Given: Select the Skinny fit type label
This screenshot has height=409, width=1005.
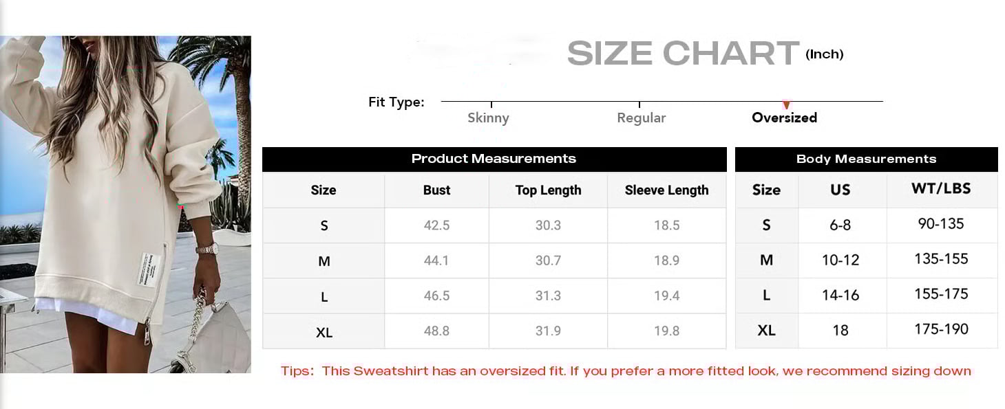Looking at the screenshot, I should coord(488,118).
